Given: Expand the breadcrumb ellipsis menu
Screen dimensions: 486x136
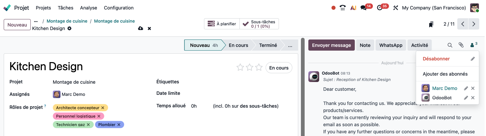Looking at the screenshot, I should tap(36, 21).
